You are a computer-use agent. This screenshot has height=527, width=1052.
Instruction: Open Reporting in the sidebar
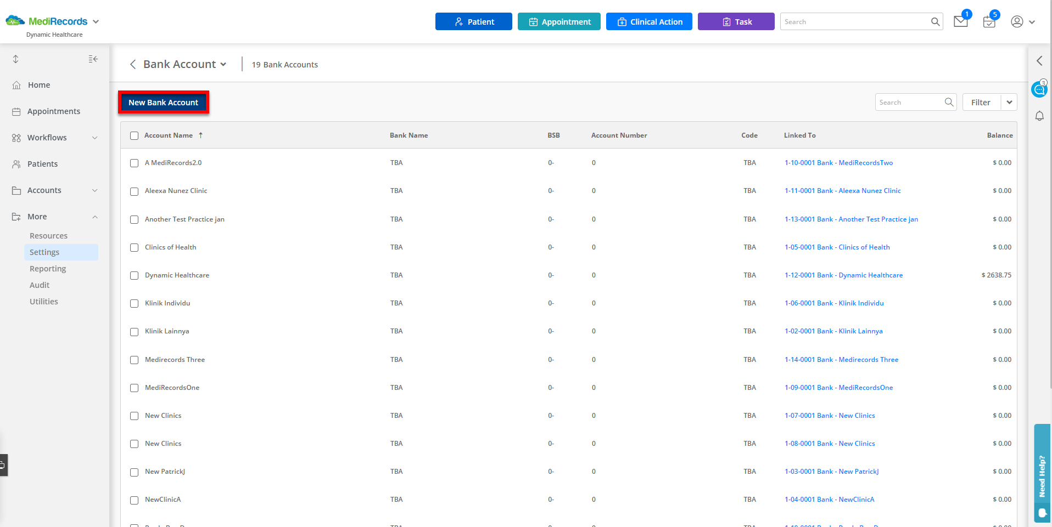click(x=48, y=269)
